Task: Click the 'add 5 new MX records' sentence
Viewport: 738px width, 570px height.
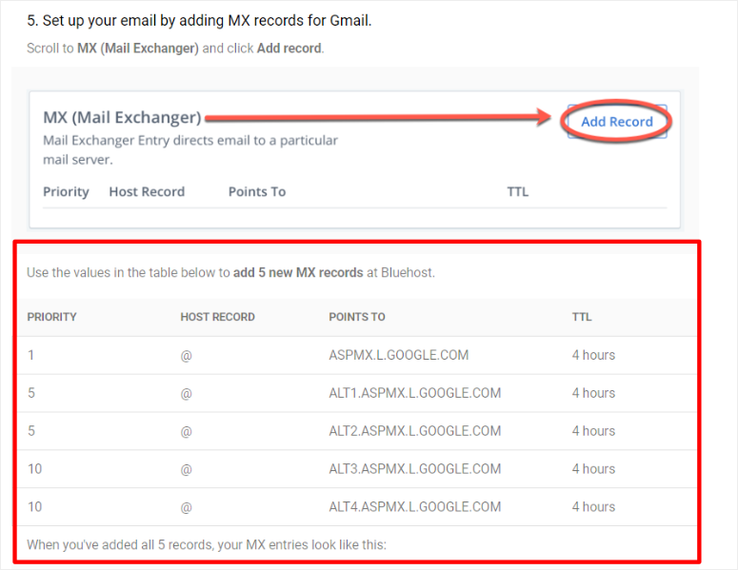Action: [230, 273]
